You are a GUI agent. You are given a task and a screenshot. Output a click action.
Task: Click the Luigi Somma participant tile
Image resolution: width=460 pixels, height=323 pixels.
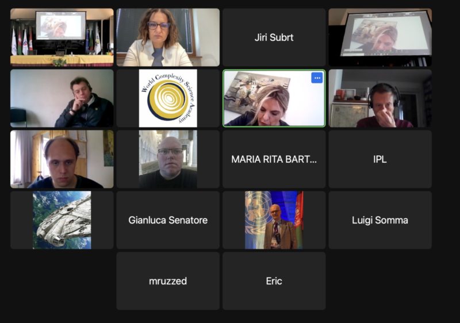380,220
